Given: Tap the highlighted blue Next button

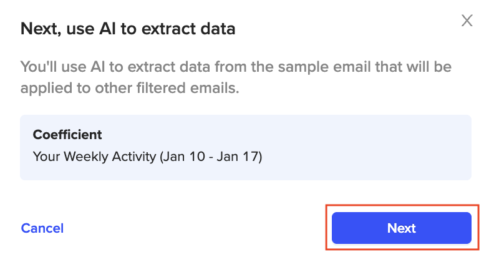Looking at the screenshot, I should click(x=401, y=228).
